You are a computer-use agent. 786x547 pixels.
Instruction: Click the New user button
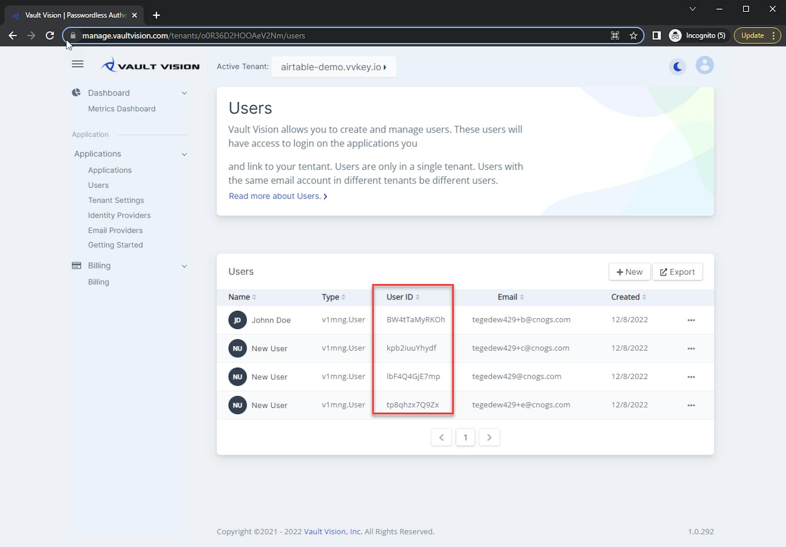(x=629, y=272)
